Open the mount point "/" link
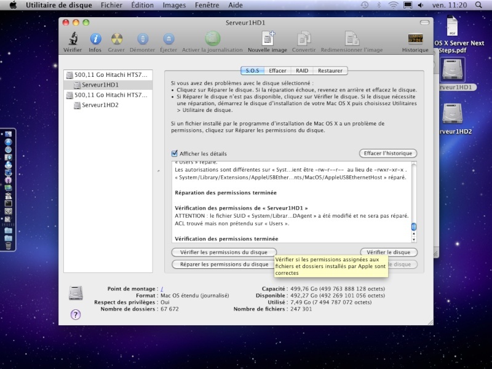This screenshot has width=492, height=369. (162, 289)
